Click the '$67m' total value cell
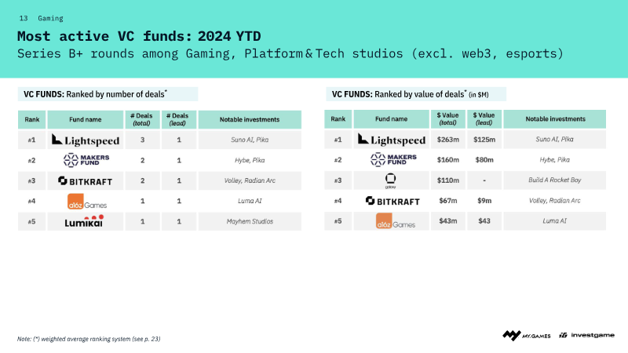The width and height of the screenshot is (628, 353). pyautogui.click(x=447, y=201)
